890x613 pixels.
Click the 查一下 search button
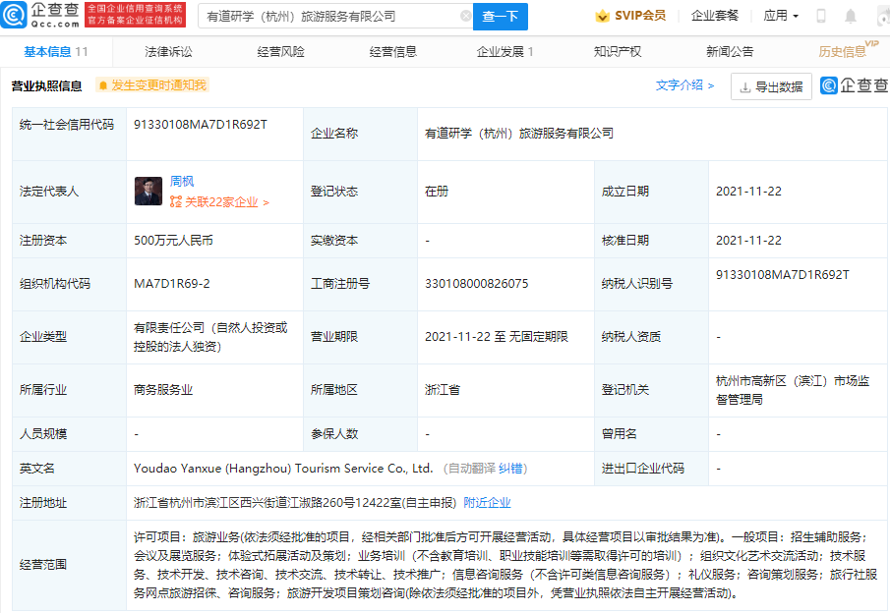(x=500, y=17)
